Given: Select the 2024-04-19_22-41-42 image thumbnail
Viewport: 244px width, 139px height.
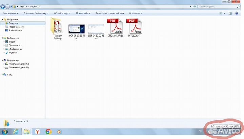Looking at the screenshot, I should [x=96, y=32].
